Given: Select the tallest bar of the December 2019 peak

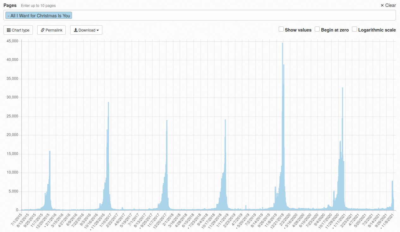Looking at the screenshot, I should [282, 126].
